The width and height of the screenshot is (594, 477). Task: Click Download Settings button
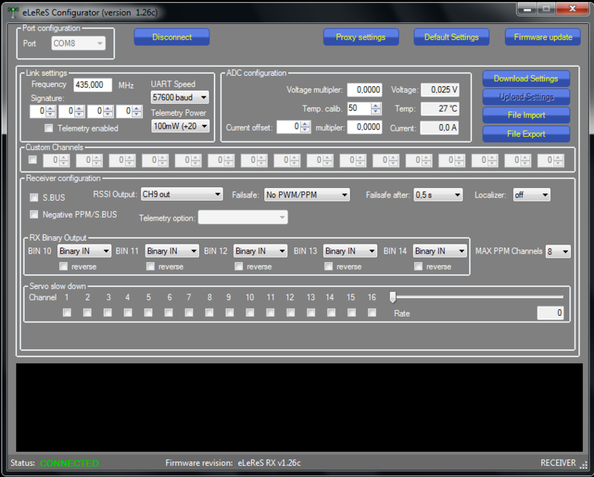click(x=526, y=79)
